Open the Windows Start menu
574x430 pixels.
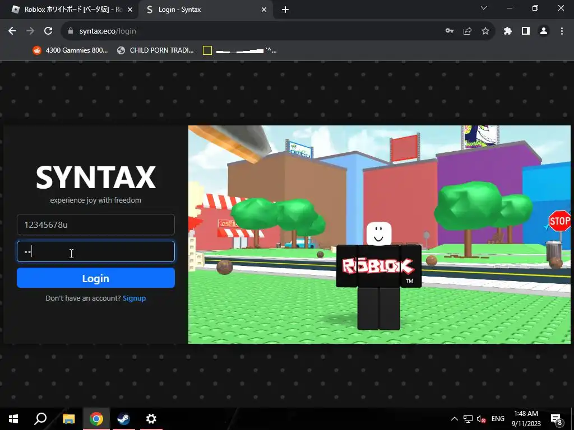(x=13, y=419)
